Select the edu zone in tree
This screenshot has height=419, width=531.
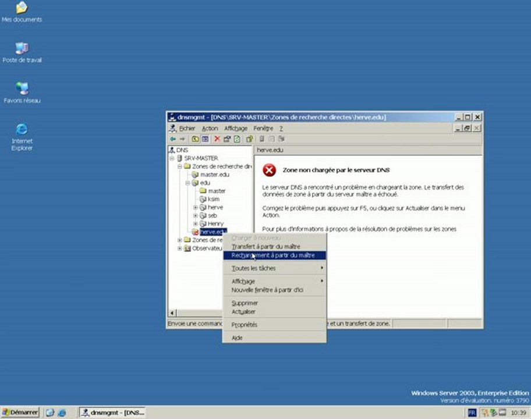(x=205, y=183)
